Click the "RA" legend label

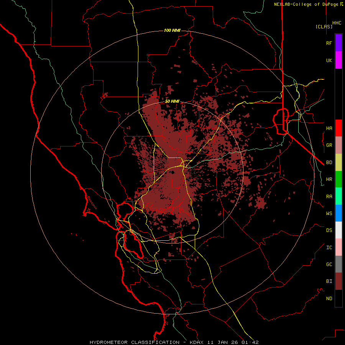329,197
